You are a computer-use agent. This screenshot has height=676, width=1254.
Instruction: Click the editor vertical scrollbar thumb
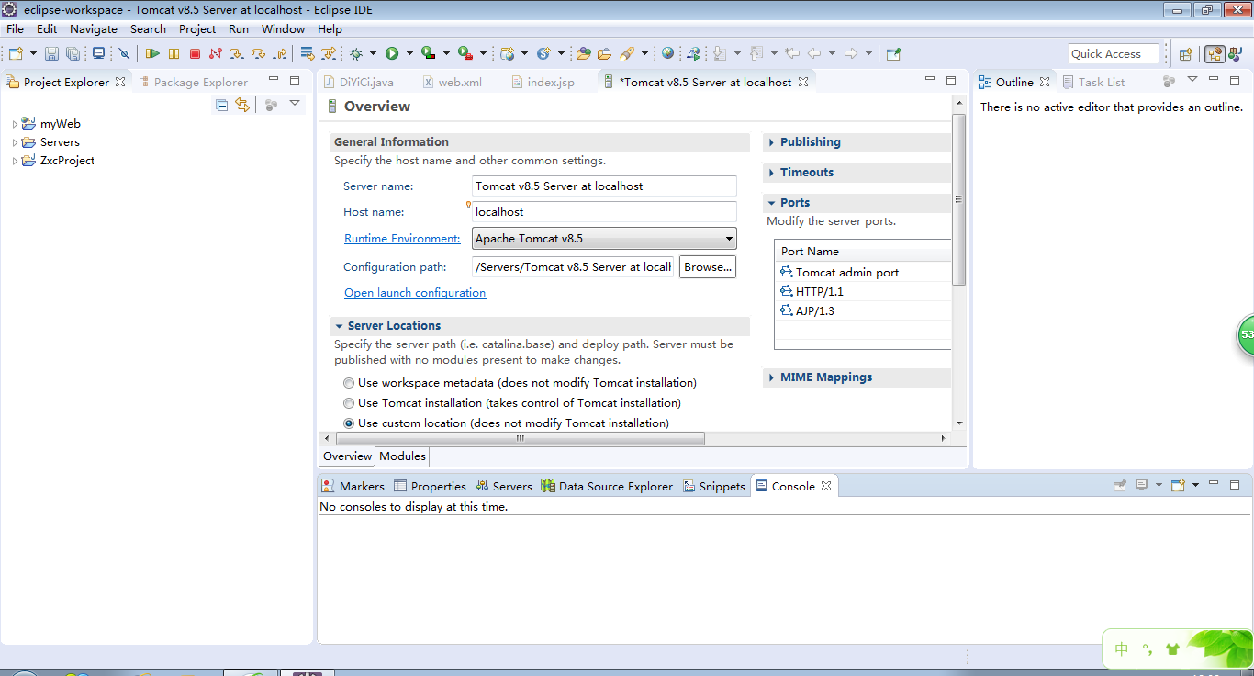959,198
